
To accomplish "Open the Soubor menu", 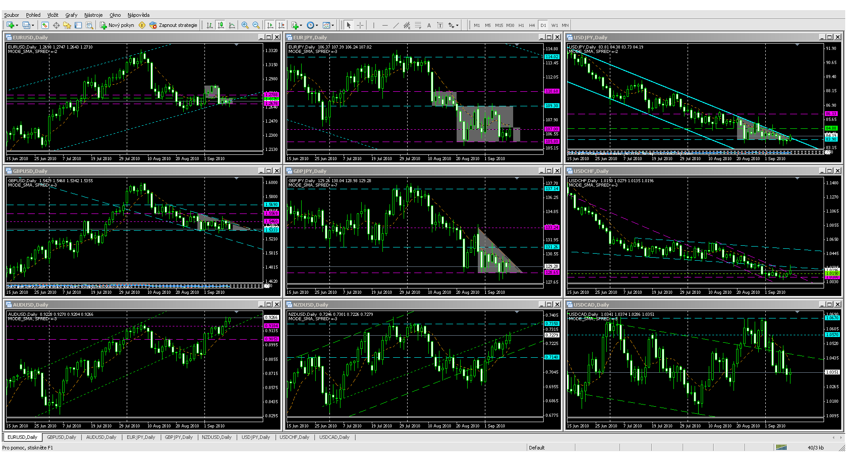I will 11,15.
